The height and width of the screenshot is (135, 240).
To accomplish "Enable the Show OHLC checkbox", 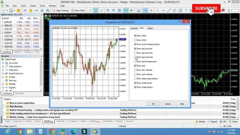I will (135, 40).
